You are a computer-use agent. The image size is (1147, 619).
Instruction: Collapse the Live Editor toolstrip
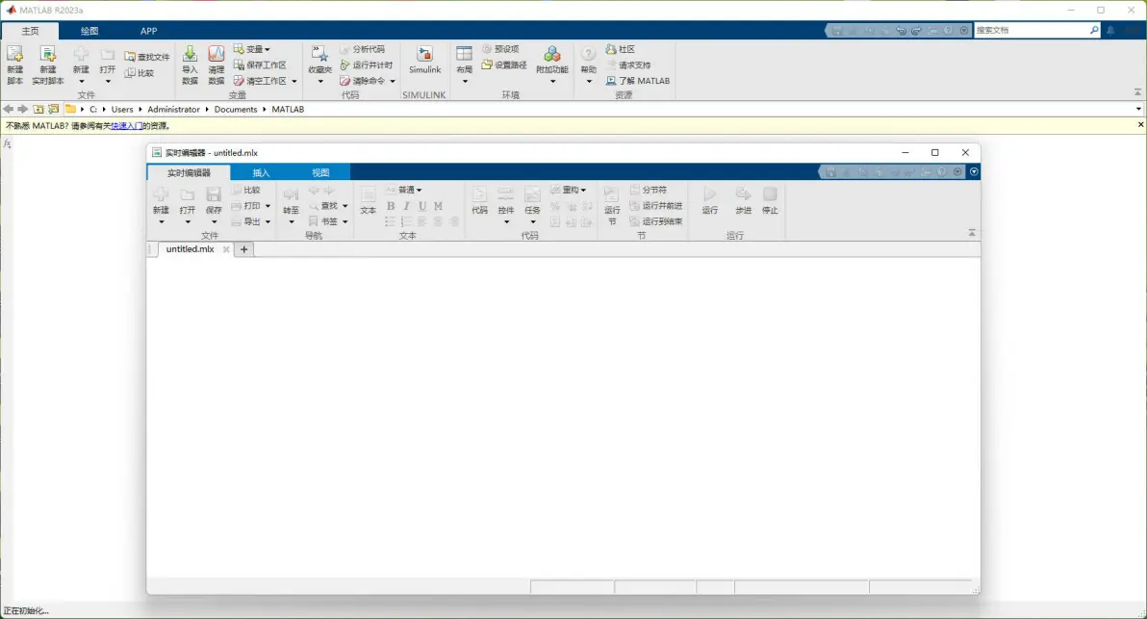point(972,233)
